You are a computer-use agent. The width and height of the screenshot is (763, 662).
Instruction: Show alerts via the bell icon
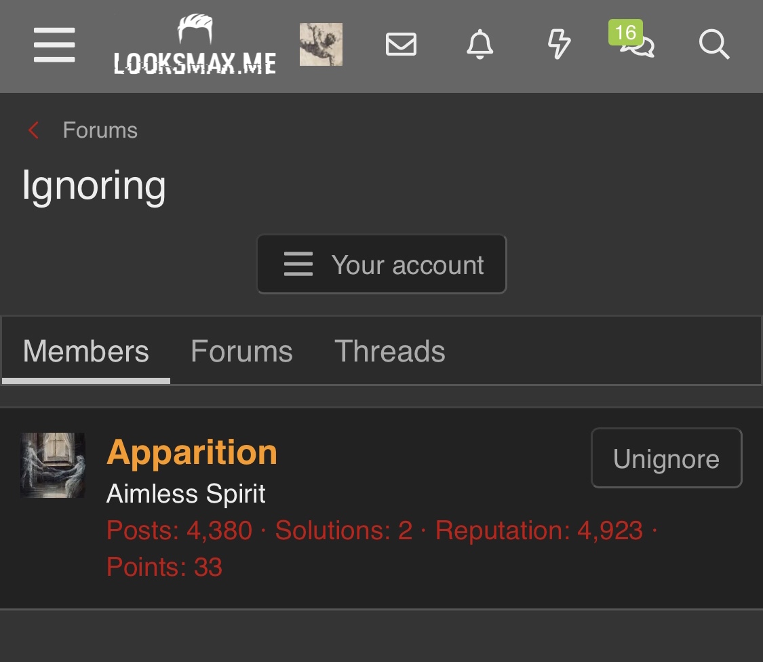pyautogui.click(x=480, y=45)
